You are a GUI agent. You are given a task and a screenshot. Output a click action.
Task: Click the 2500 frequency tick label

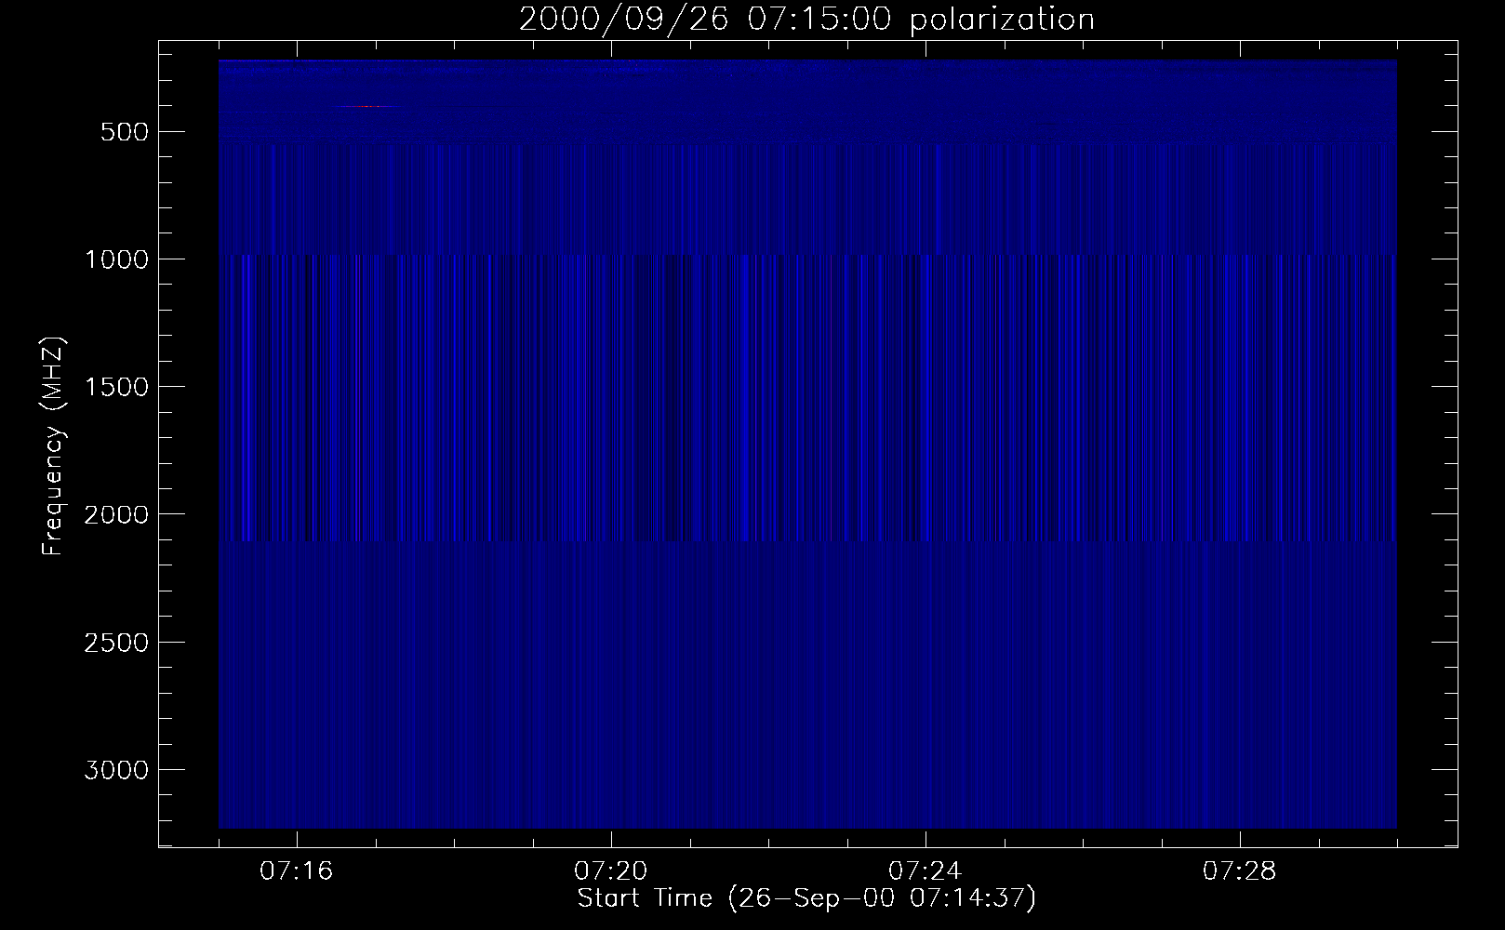pyautogui.click(x=116, y=643)
